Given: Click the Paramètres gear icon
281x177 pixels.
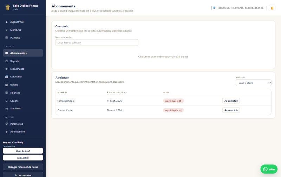Looking at the screenshot, I should (7, 124).
